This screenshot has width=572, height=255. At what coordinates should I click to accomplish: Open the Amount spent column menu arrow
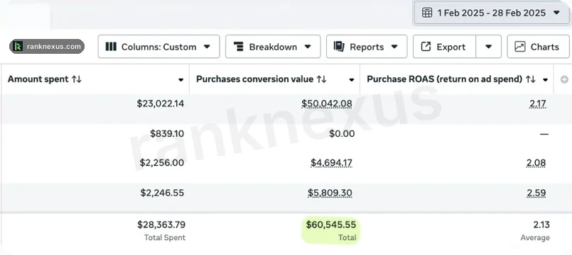[180, 80]
